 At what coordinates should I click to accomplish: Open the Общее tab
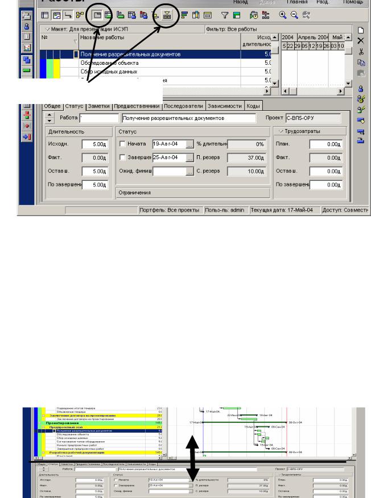(x=52, y=106)
